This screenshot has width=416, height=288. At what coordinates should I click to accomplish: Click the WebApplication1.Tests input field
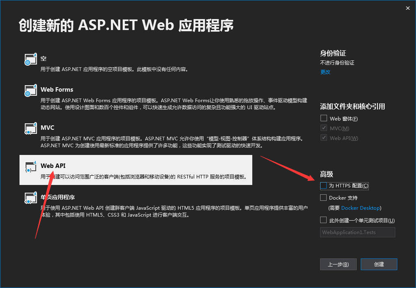pyautogui.click(x=357, y=232)
